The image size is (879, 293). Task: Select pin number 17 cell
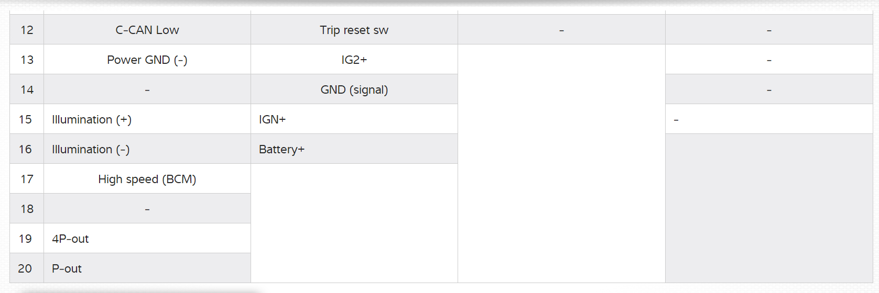(x=27, y=179)
